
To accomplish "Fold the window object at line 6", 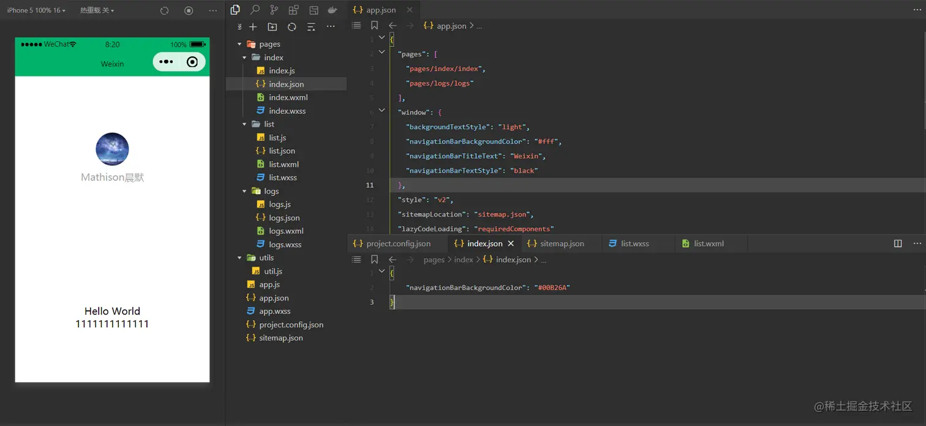I will click(382, 110).
